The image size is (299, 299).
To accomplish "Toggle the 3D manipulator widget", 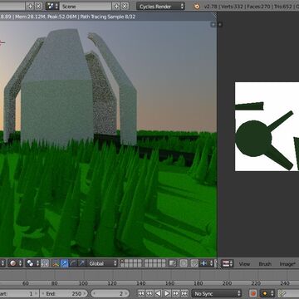I will point(56,263).
